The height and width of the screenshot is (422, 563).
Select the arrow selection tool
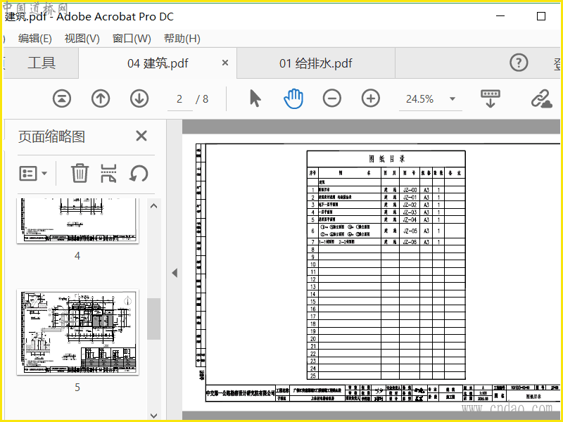[x=255, y=98]
